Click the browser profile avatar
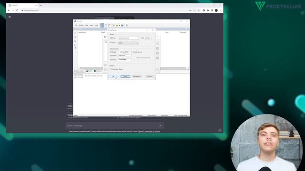Viewport: 305px width, 171px height. [216, 10]
